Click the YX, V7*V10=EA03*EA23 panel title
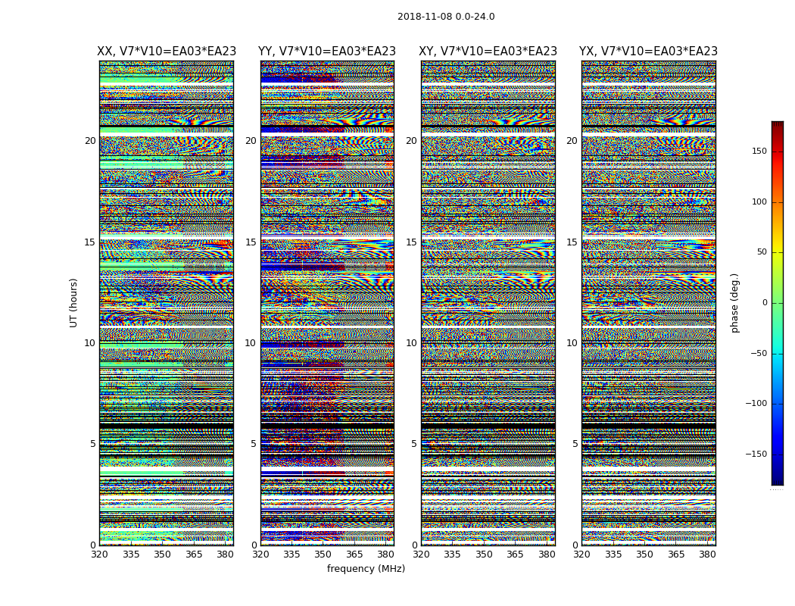This screenshot has height=606, width=795. click(x=648, y=52)
